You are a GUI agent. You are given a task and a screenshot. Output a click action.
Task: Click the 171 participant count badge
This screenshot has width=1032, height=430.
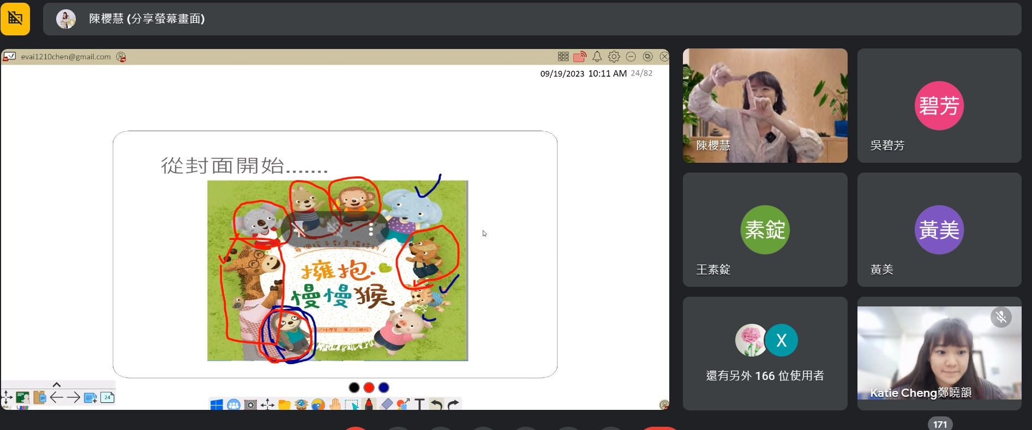point(940,424)
